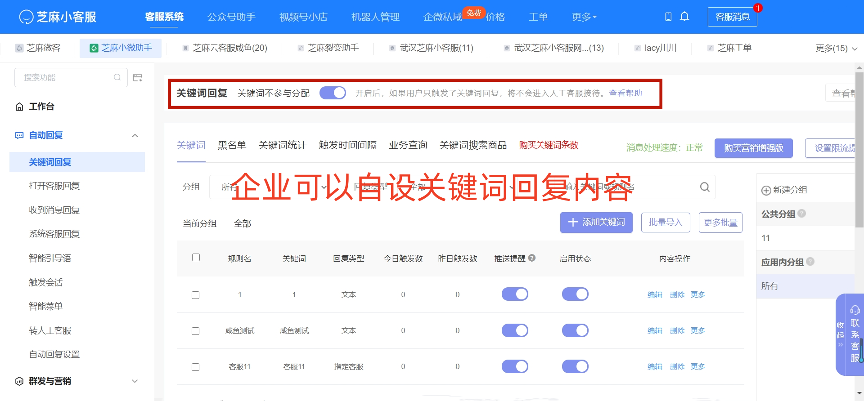Check the checkbox for 客服11 row
Image resolution: width=864 pixels, height=401 pixels.
(195, 367)
